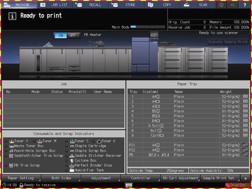Turn PB Heater ON
Viewport: 252px width, 189px height.
click(x=60, y=36)
